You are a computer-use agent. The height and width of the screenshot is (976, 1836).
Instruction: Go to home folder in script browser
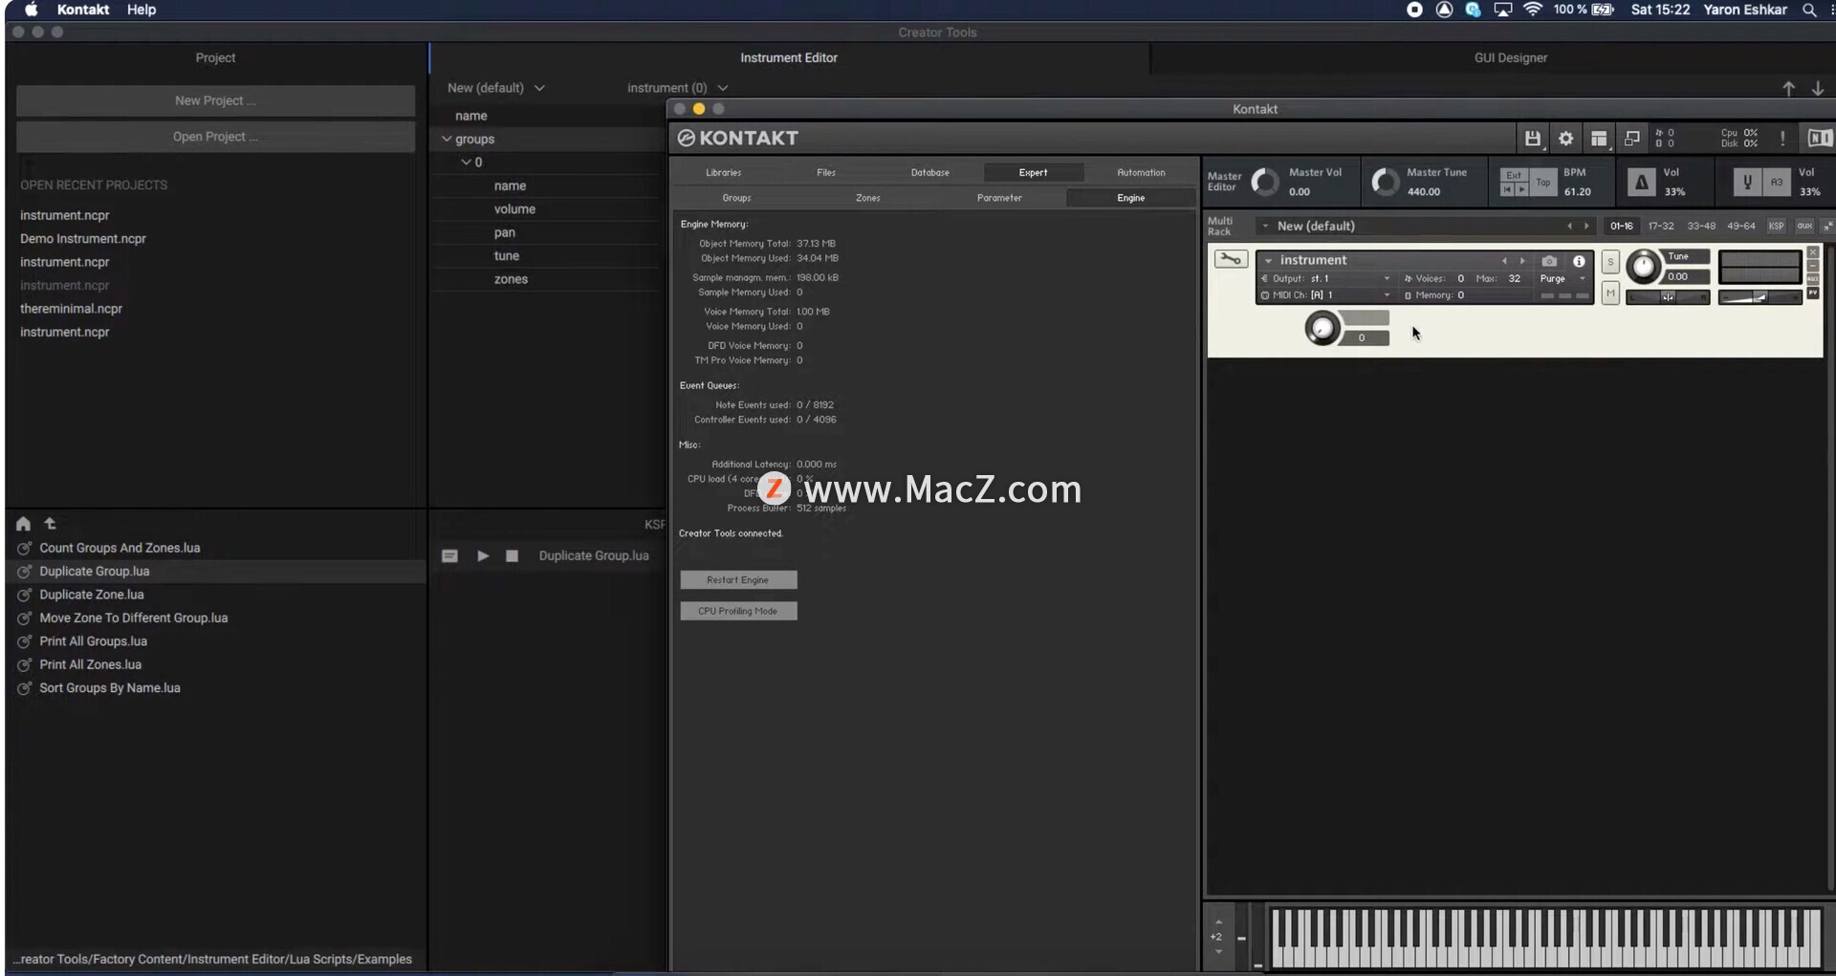(23, 524)
